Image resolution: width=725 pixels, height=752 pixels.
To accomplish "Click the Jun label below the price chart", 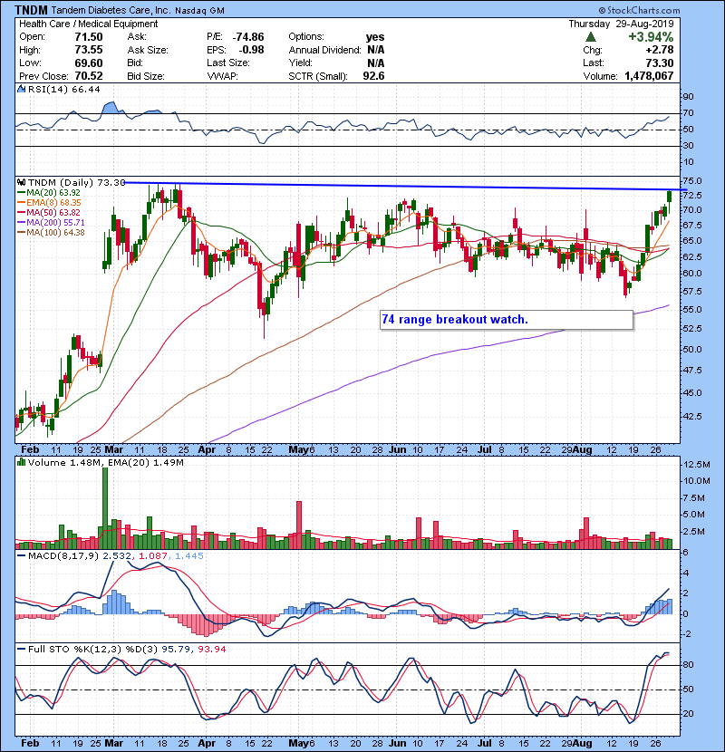I will [x=398, y=450].
